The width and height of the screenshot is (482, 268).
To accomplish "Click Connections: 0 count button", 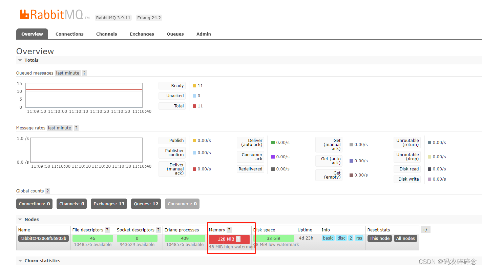I will [x=34, y=204].
